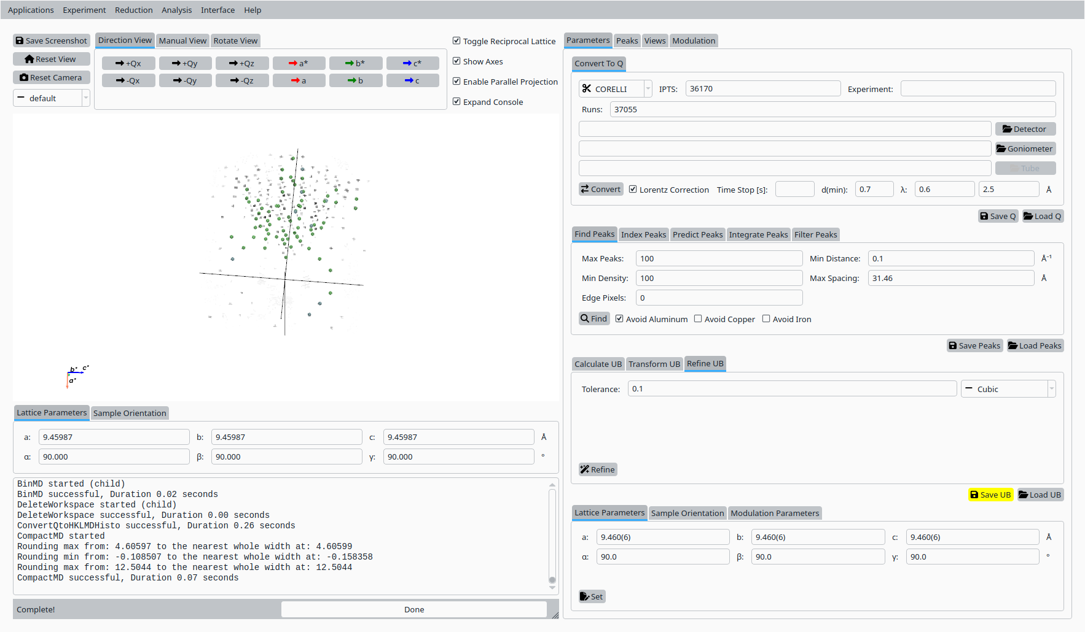Open the CORELLI instrument dropdown
The image size is (1085, 632).
tap(615, 89)
